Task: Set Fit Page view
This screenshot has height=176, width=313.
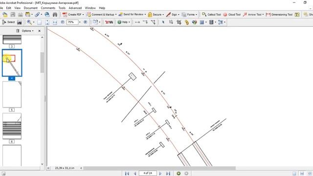Action: pyautogui.click(x=47, y=22)
